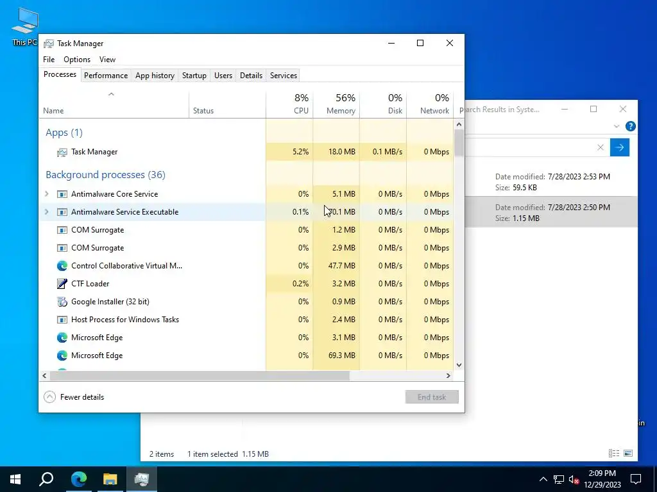Viewport: 657px width, 492px height.
Task: Sort by the Network column header
Action: pos(430,104)
